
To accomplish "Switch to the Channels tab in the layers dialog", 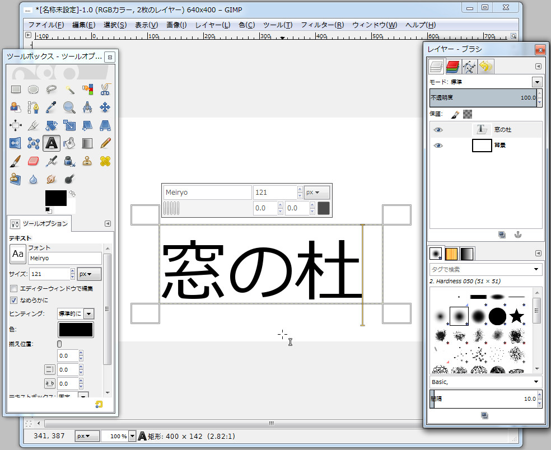I will 452,66.
